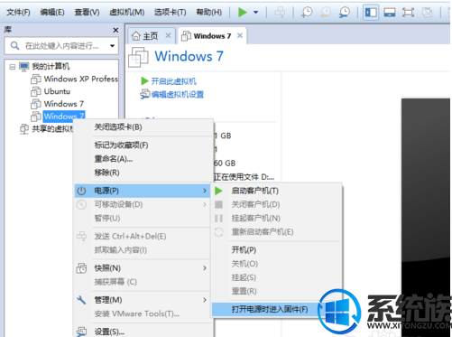Choose 开机(P) in power submenu
This screenshot has width=452, height=337.
[x=277, y=250]
